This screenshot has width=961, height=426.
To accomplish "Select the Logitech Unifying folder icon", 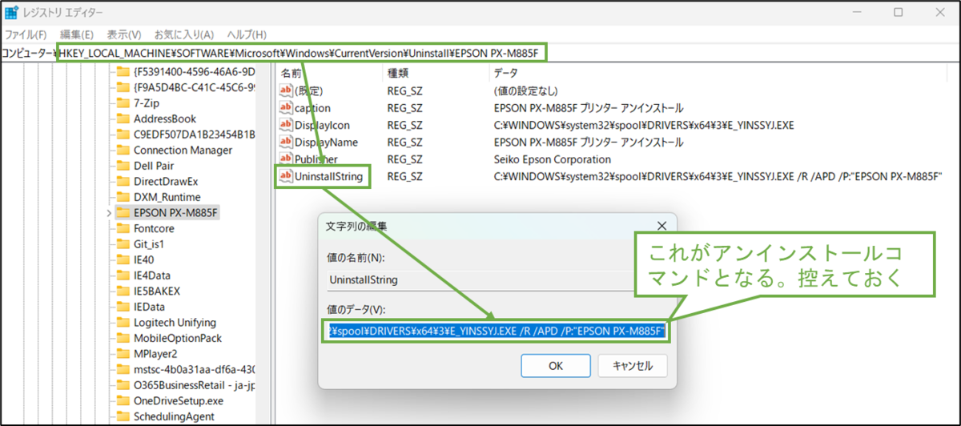I will click(x=123, y=322).
